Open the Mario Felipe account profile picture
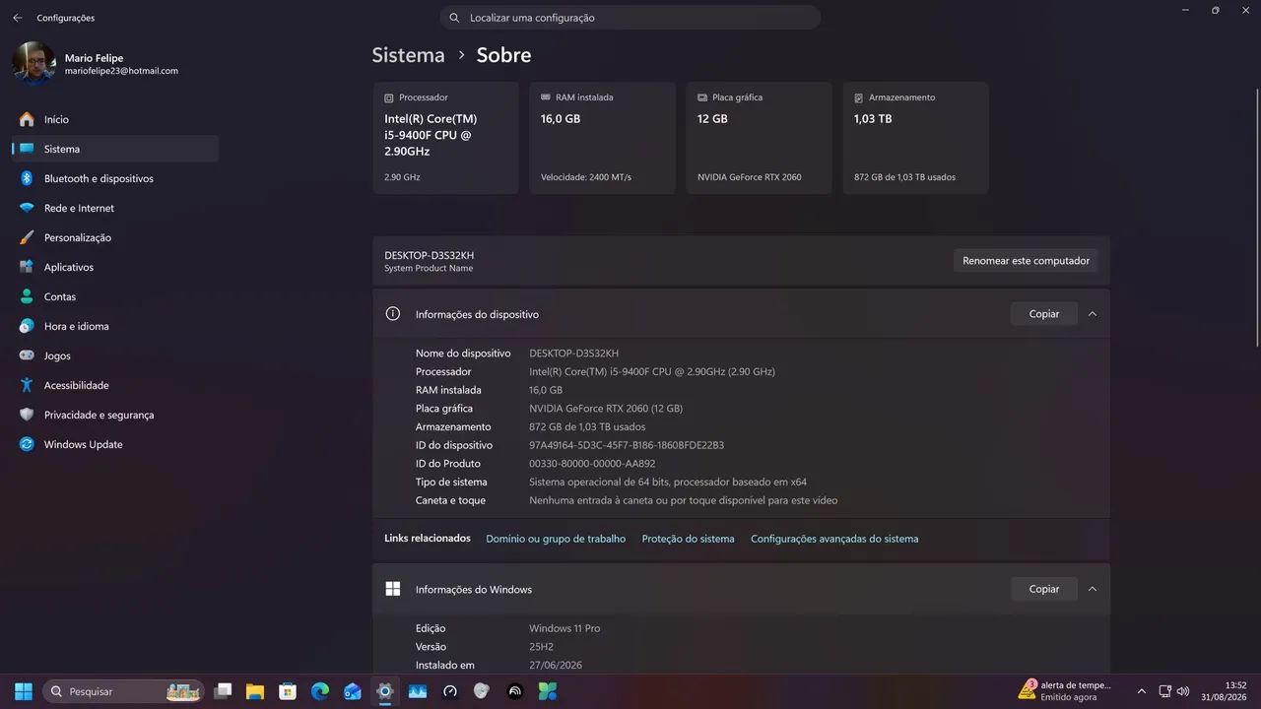Screen dimensions: 1261x709 pyautogui.click(x=34, y=63)
